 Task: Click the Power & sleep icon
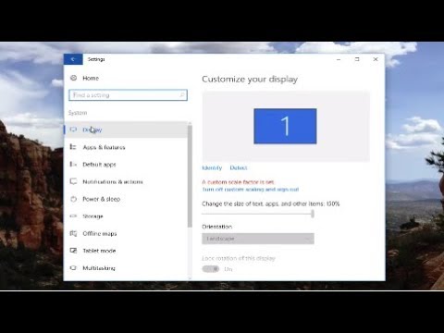click(x=73, y=199)
